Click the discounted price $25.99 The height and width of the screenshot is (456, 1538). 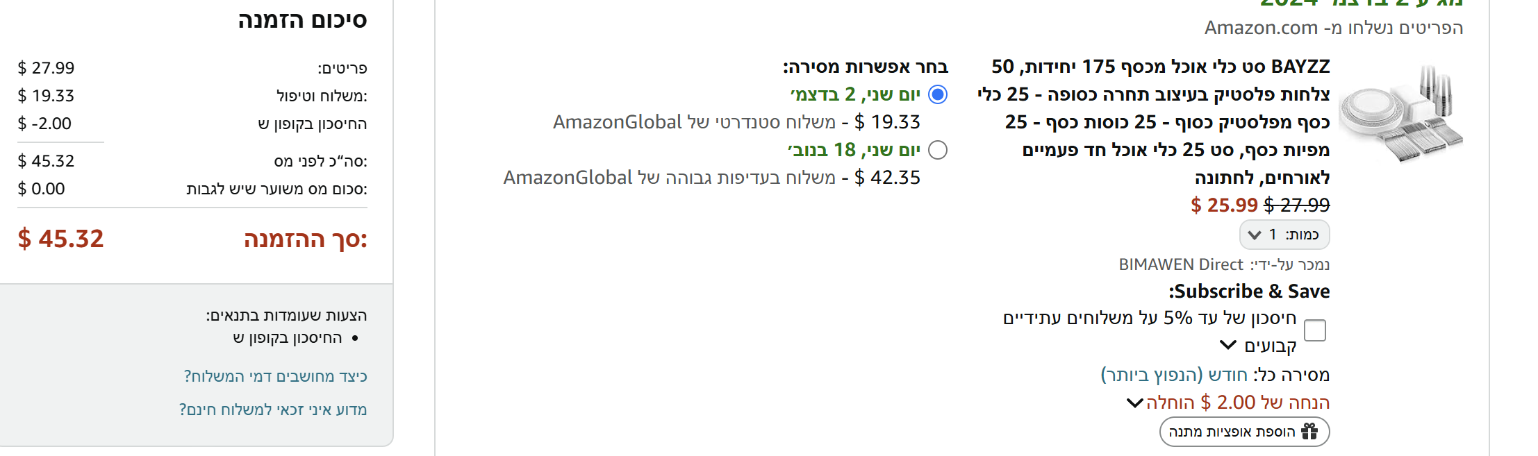coord(1225,205)
